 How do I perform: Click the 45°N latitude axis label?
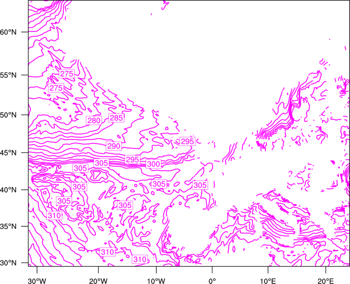click(x=8, y=152)
